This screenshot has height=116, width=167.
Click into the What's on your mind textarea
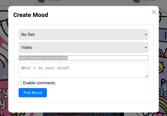(x=83, y=70)
